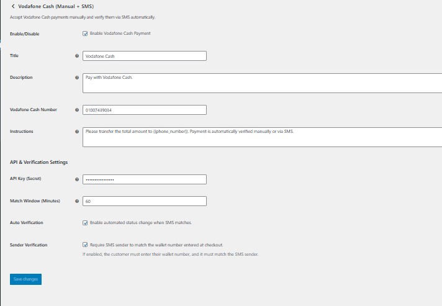
Task: Click the Enable automated status change label
Action: [x=141, y=223]
